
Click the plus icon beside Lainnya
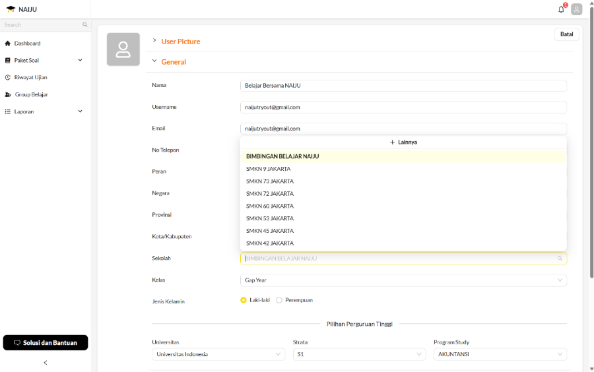tap(392, 142)
